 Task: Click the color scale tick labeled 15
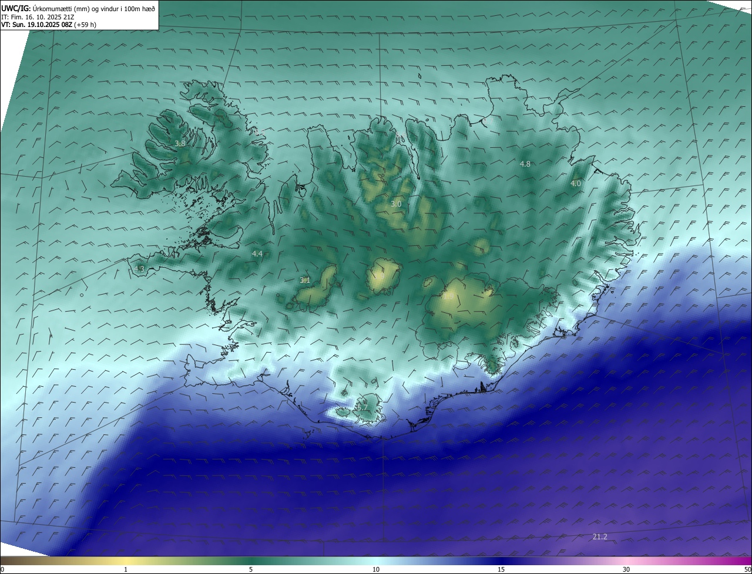501,569
